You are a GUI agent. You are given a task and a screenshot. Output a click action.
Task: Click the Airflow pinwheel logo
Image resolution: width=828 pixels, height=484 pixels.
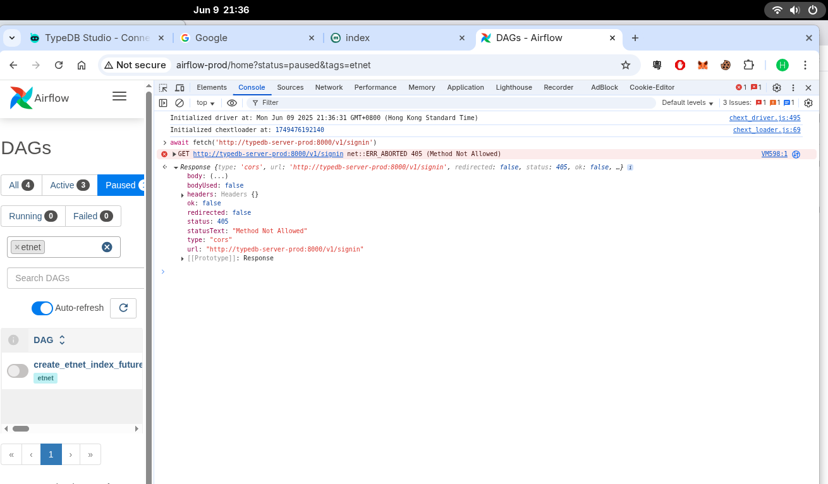[x=21, y=98]
